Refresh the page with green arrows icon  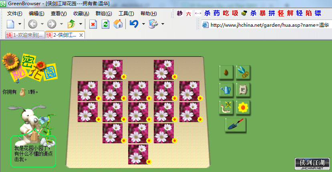pos(105,24)
